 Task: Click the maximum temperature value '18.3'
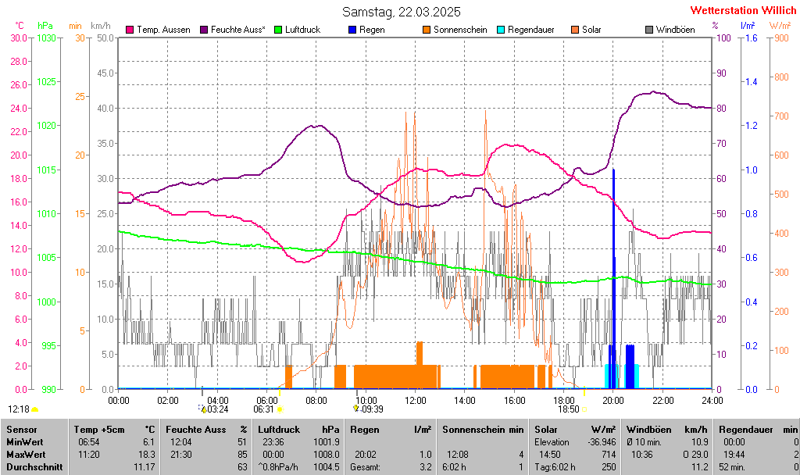click(147, 454)
